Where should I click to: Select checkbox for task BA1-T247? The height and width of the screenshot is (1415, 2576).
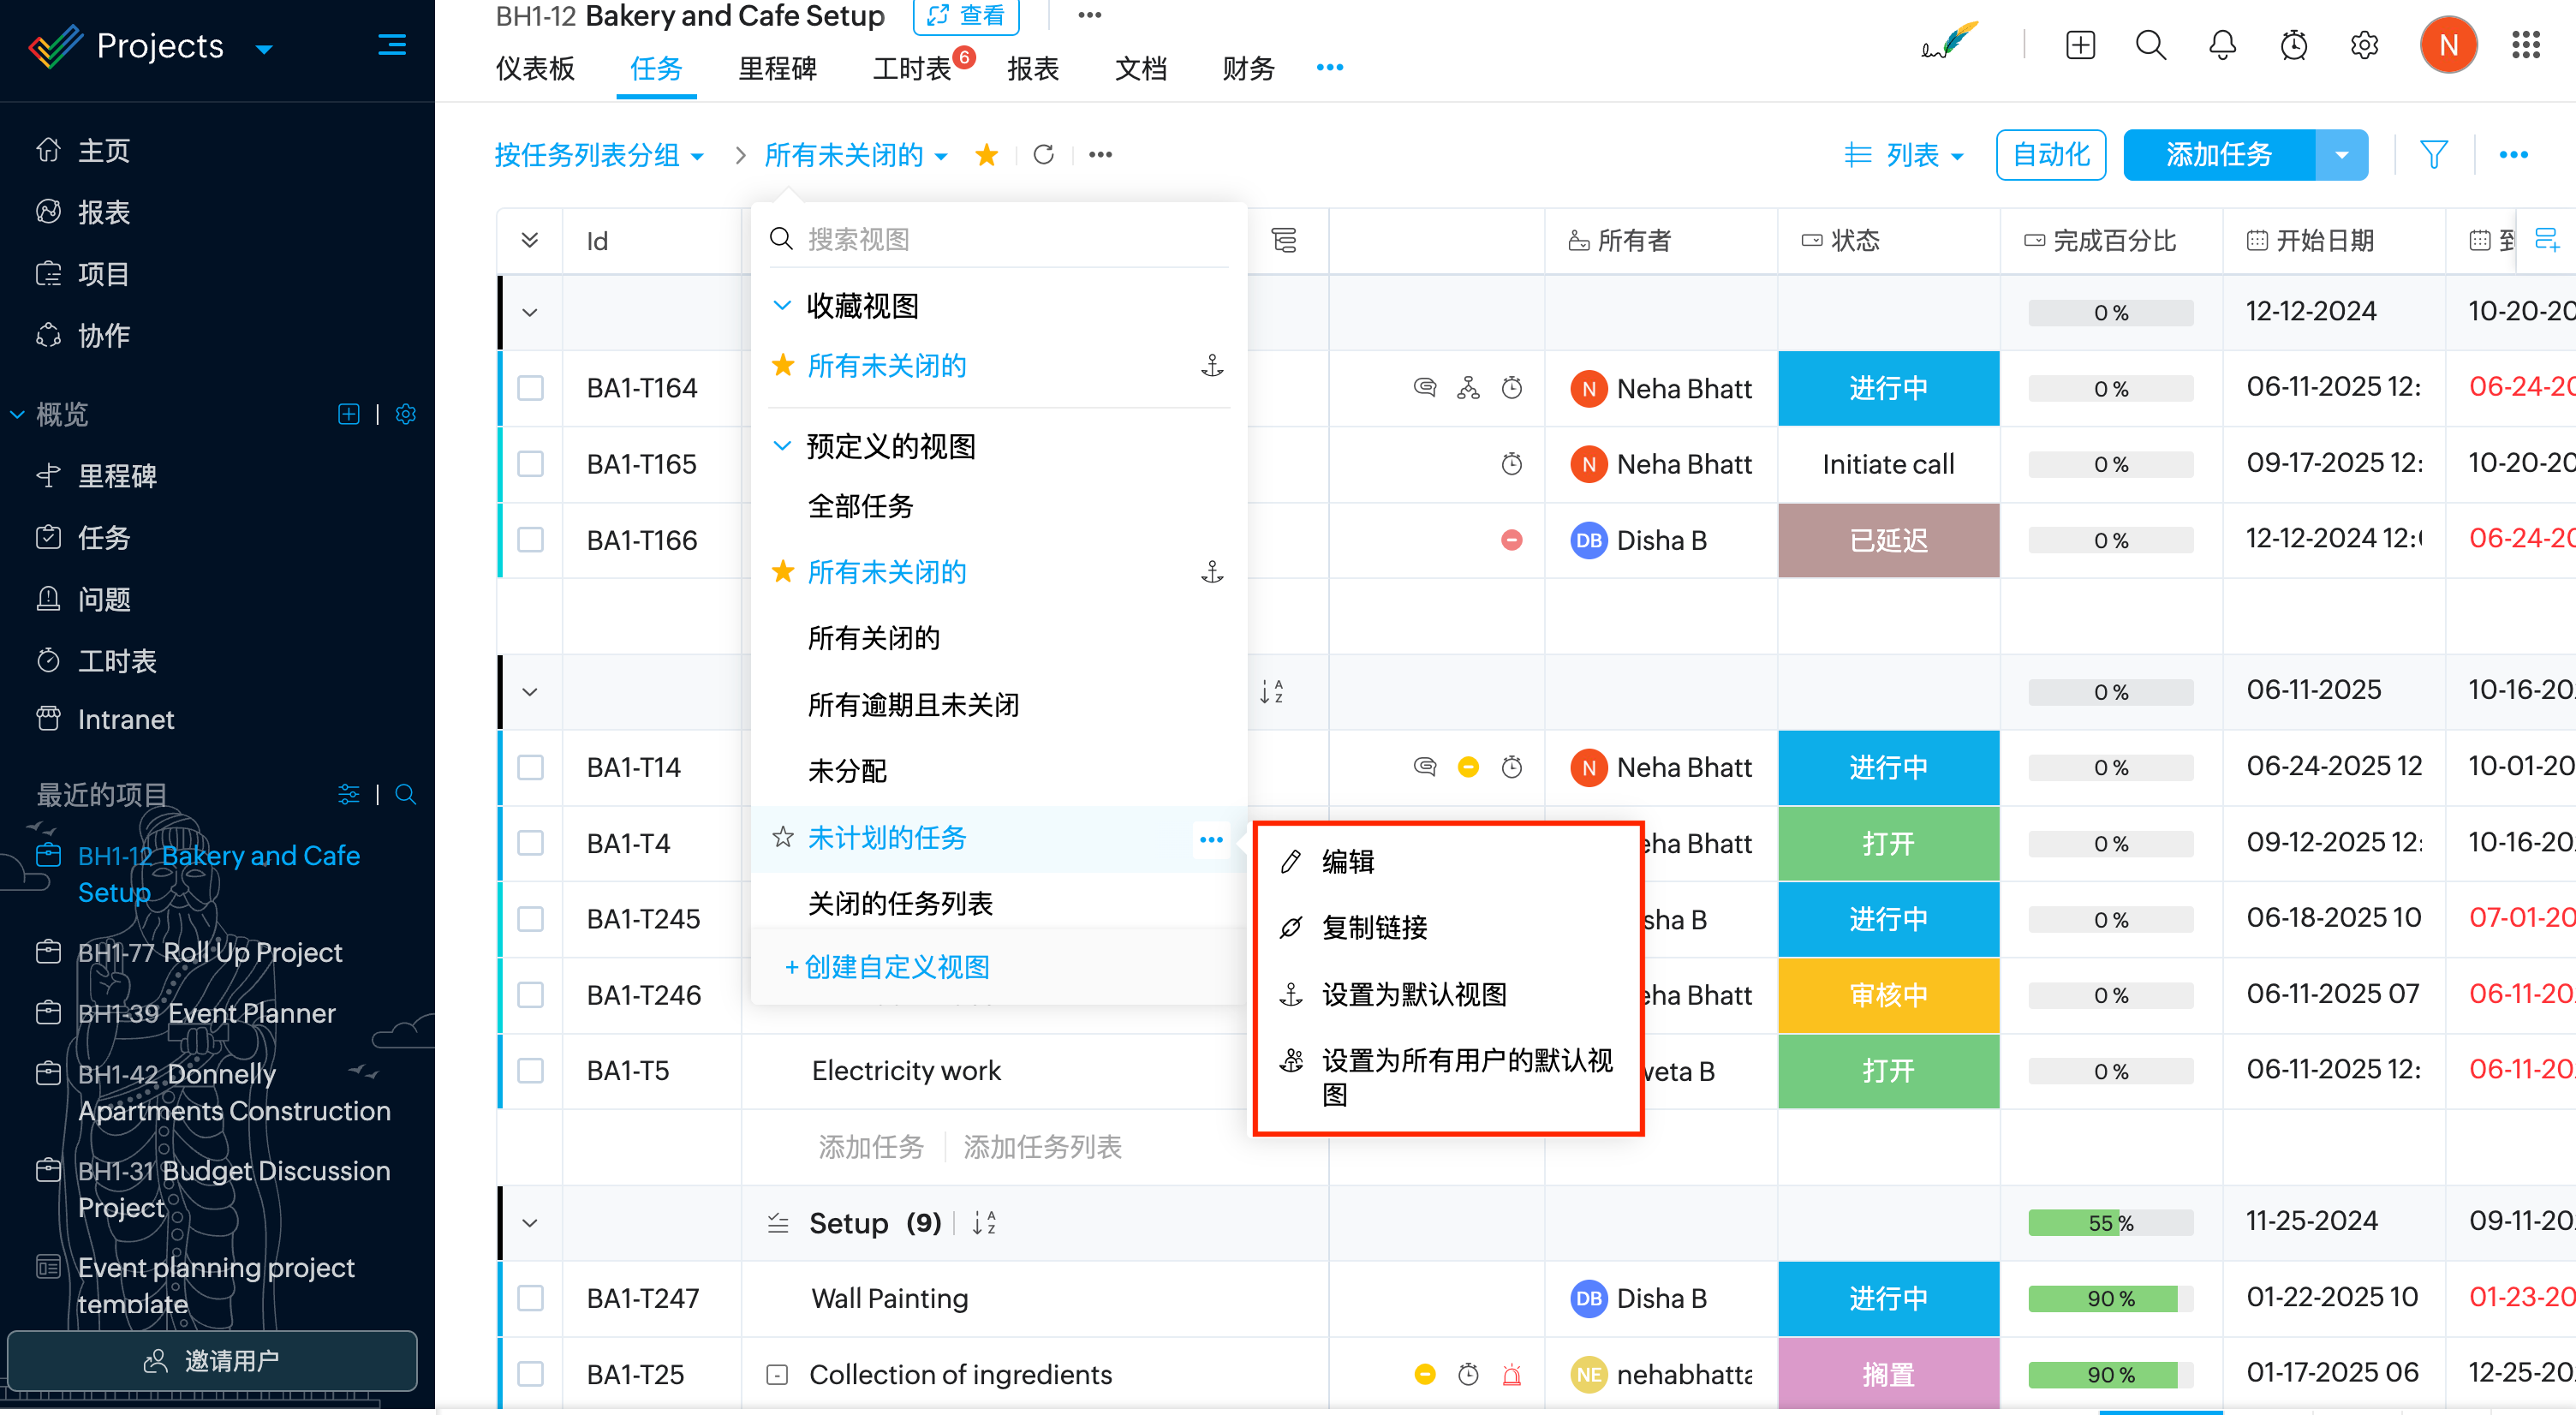pyautogui.click(x=530, y=1298)
